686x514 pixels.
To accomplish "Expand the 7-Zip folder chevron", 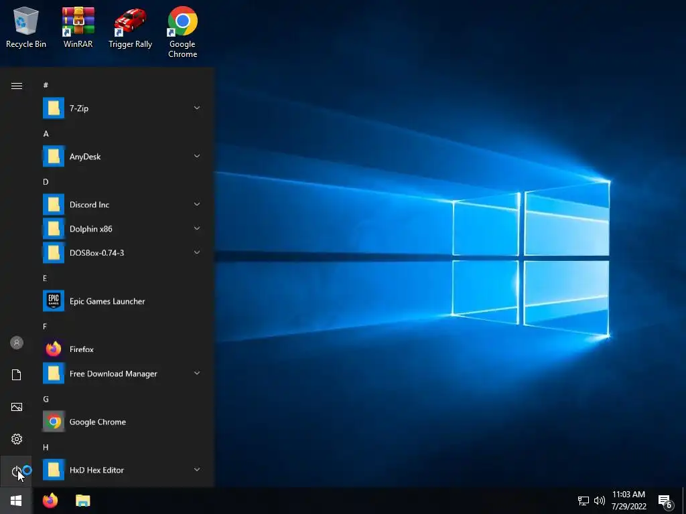I will pos(197,108).
